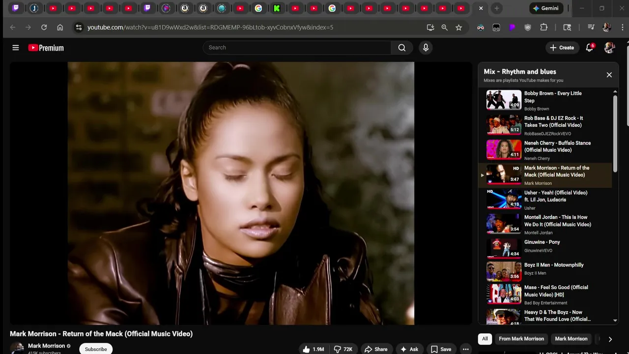Click the playlist scrollbar up arrow

pyautogui.click(x=615, y=92)
